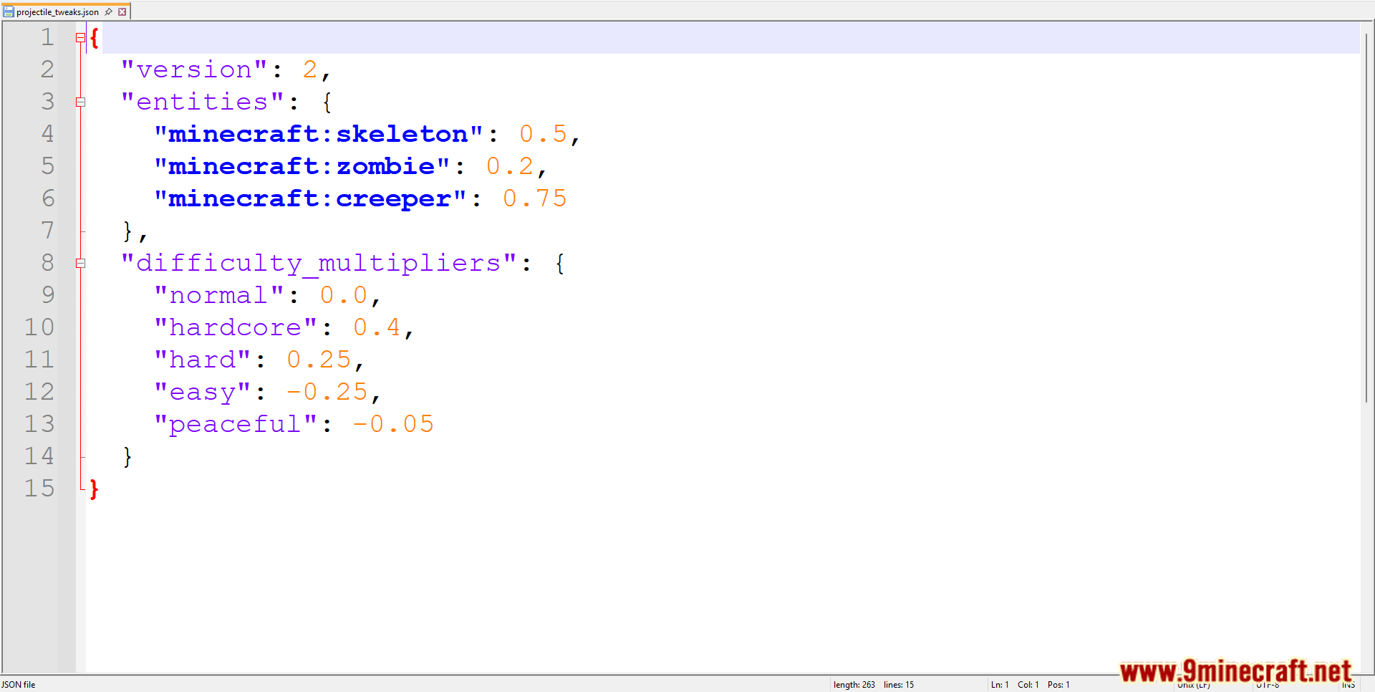
Task: Click line number 5 in the margin
Action: (47, 166)
